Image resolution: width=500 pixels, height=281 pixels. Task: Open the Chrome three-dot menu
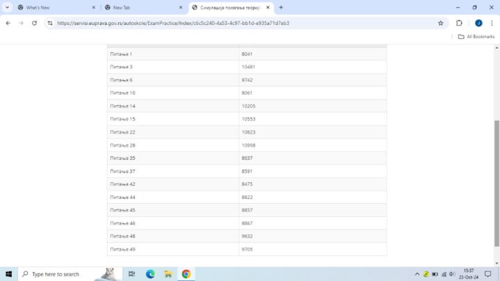pyautogui.click(x=492, y=23)
